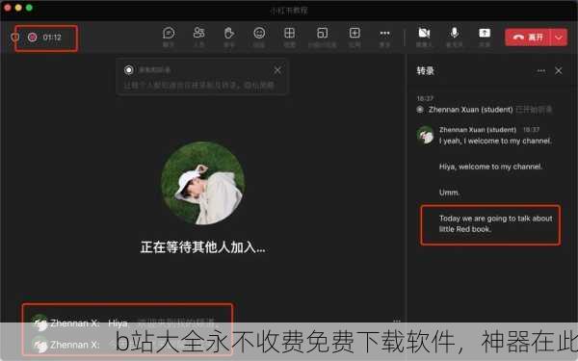This screenshot has width=578, height=361.
Task: Click the recording icon in notification banner
Action: click(129, 69)
